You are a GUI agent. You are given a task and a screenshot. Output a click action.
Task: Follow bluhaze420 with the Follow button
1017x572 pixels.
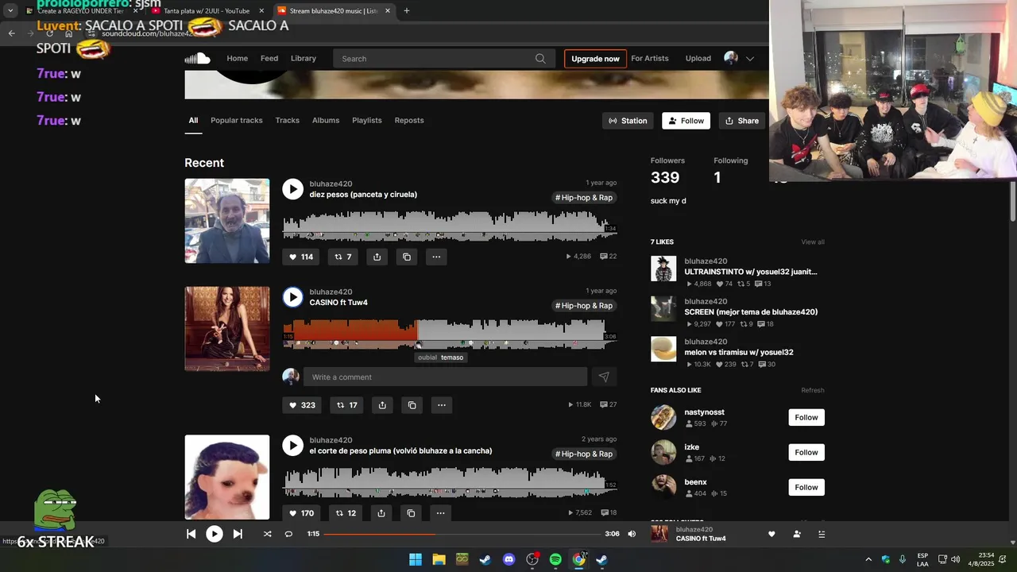coord(686,121)
